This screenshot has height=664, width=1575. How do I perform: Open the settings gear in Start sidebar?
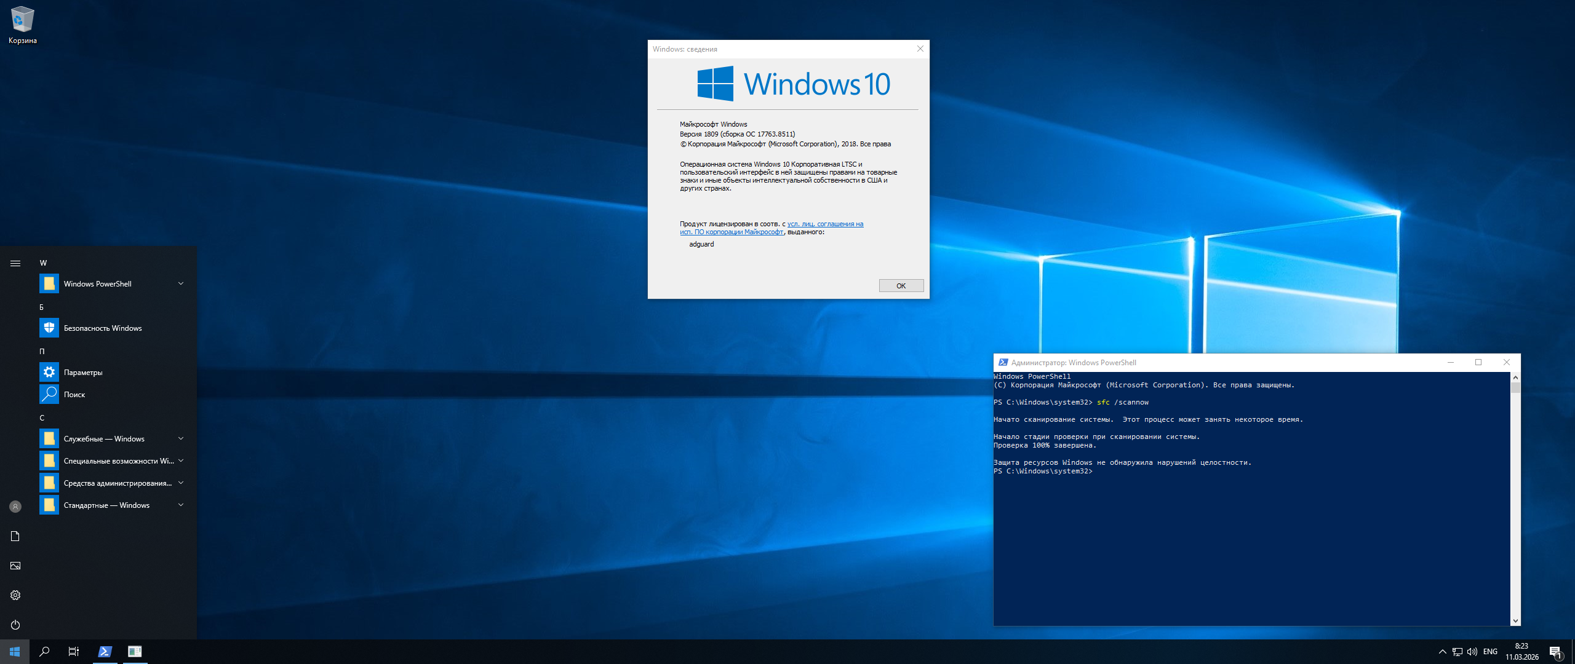coord(15,595)
